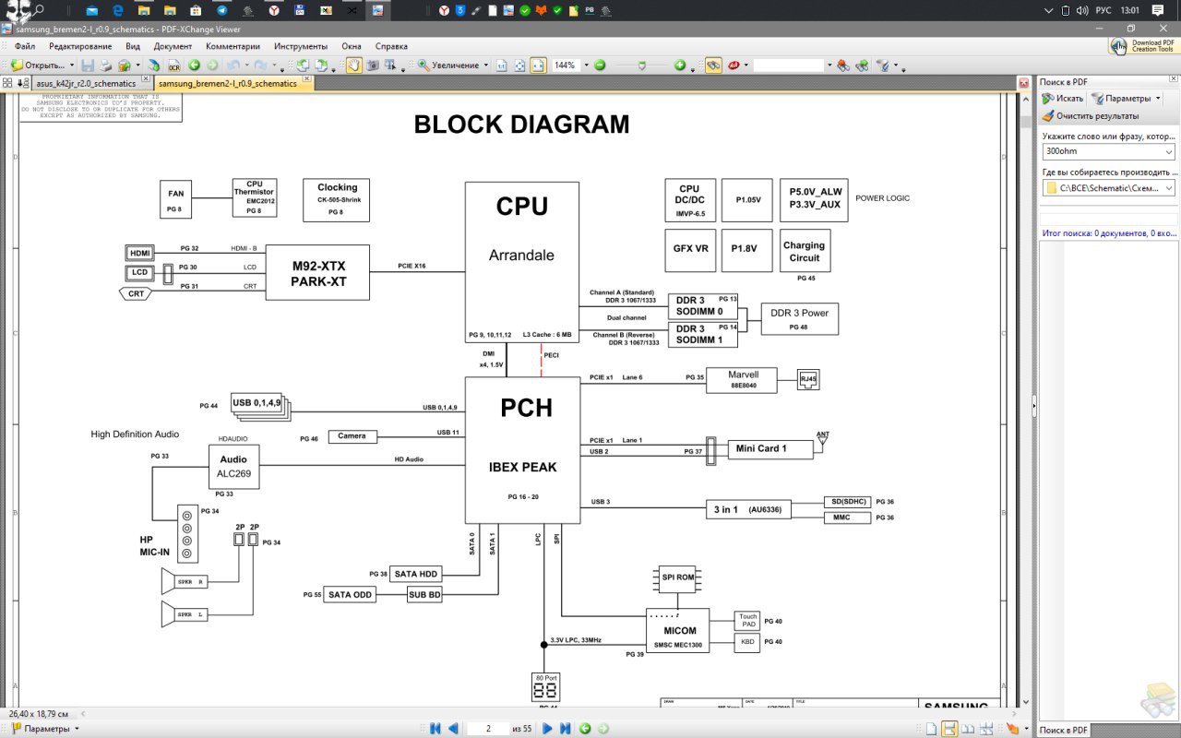This screenshot has height=738, width=1181.
Task: Close the Поиск в PDF panel
Action: (1173, 78)
